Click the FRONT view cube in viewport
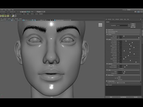The width and height of the screenshot is (143, 107). point(100,25)
